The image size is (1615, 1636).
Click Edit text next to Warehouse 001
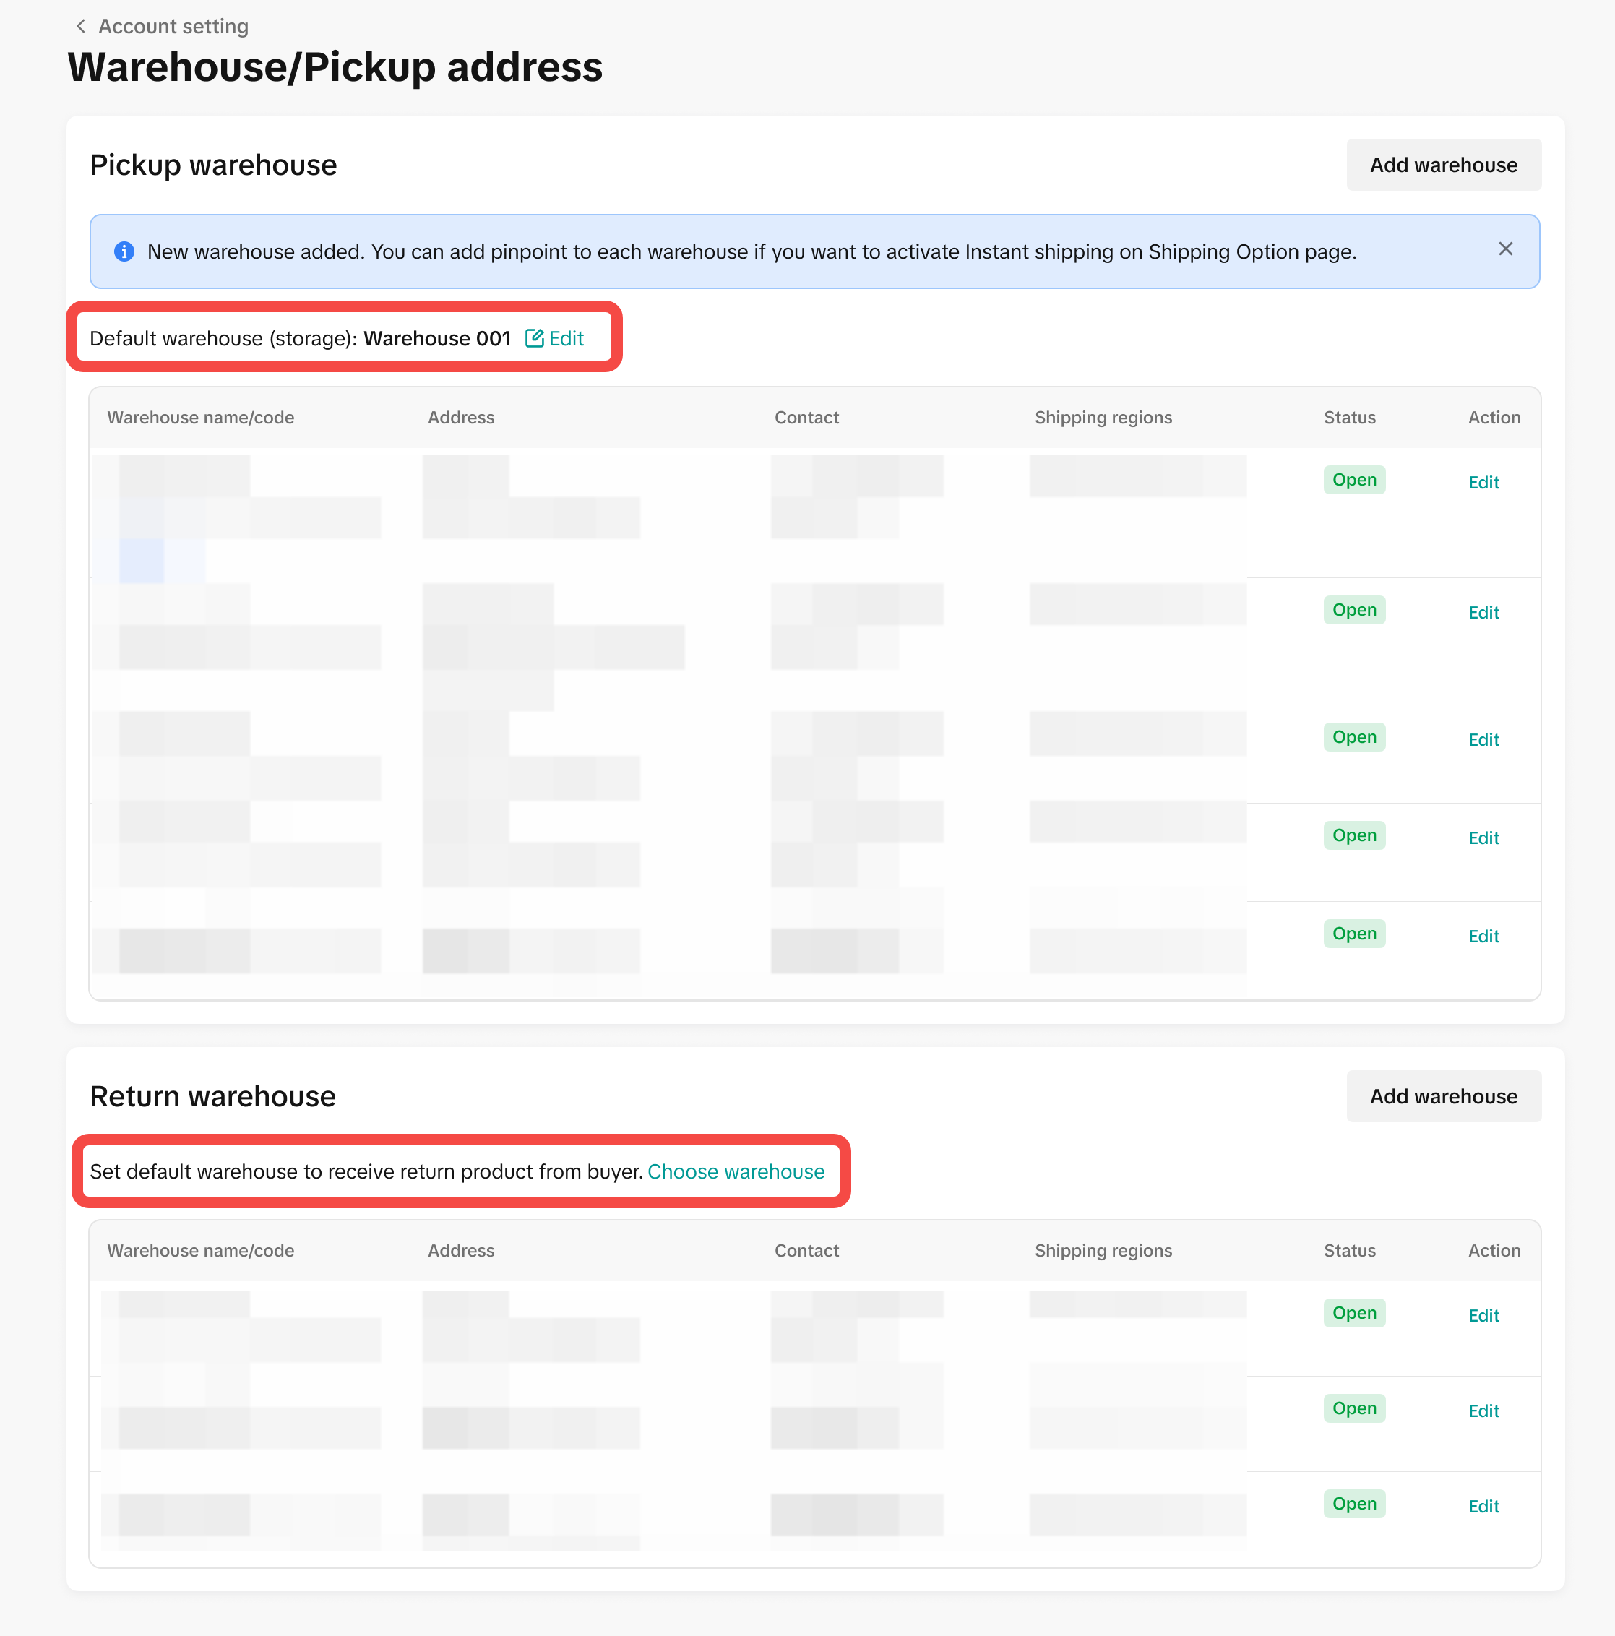coord(566,339)
